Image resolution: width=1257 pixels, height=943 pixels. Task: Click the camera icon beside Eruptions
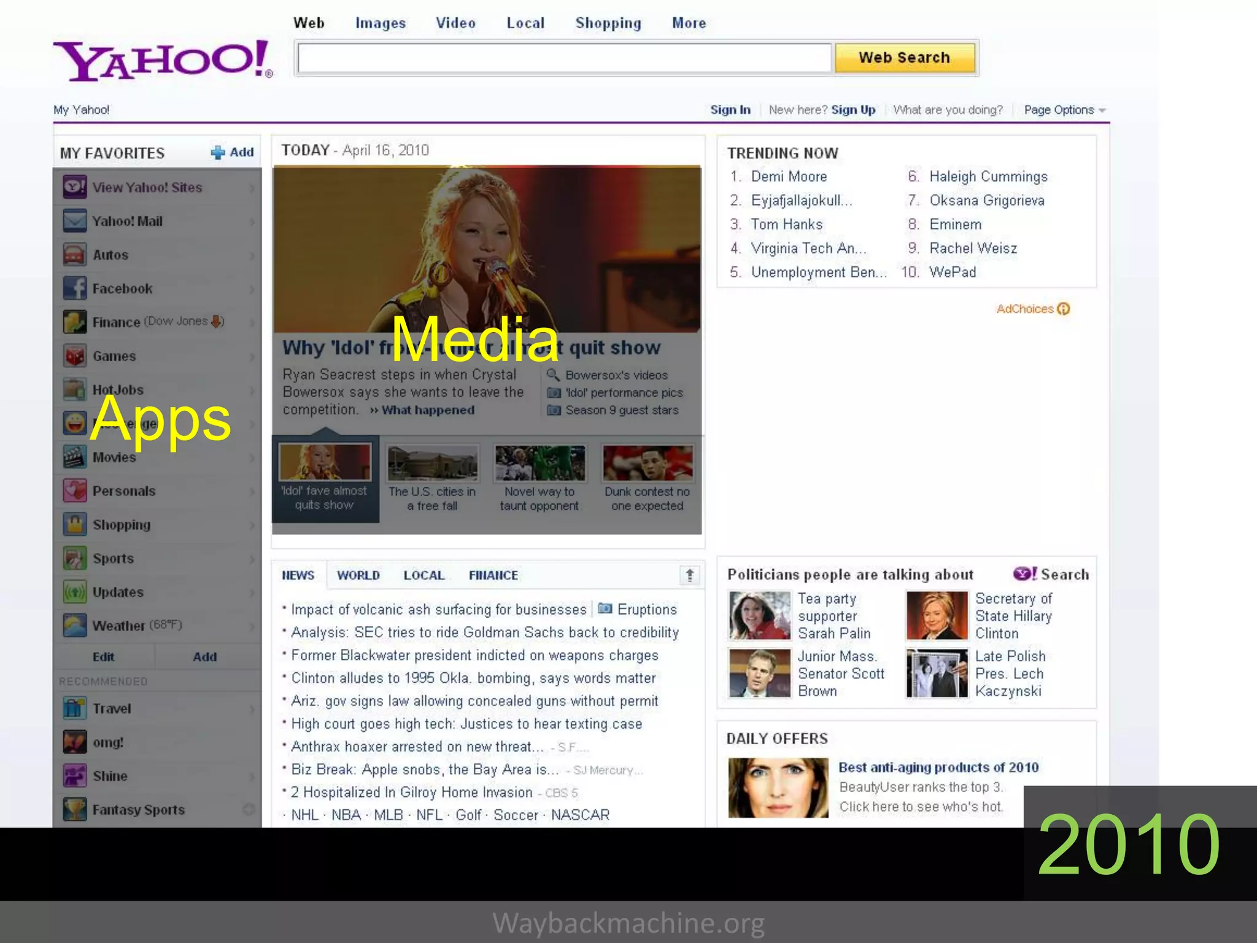pyautogui.click(x=605, y=608)
